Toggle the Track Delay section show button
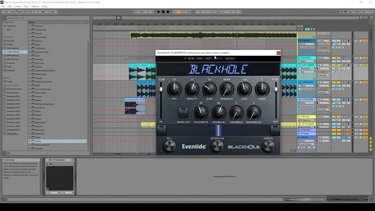 (x=371, y=149)
